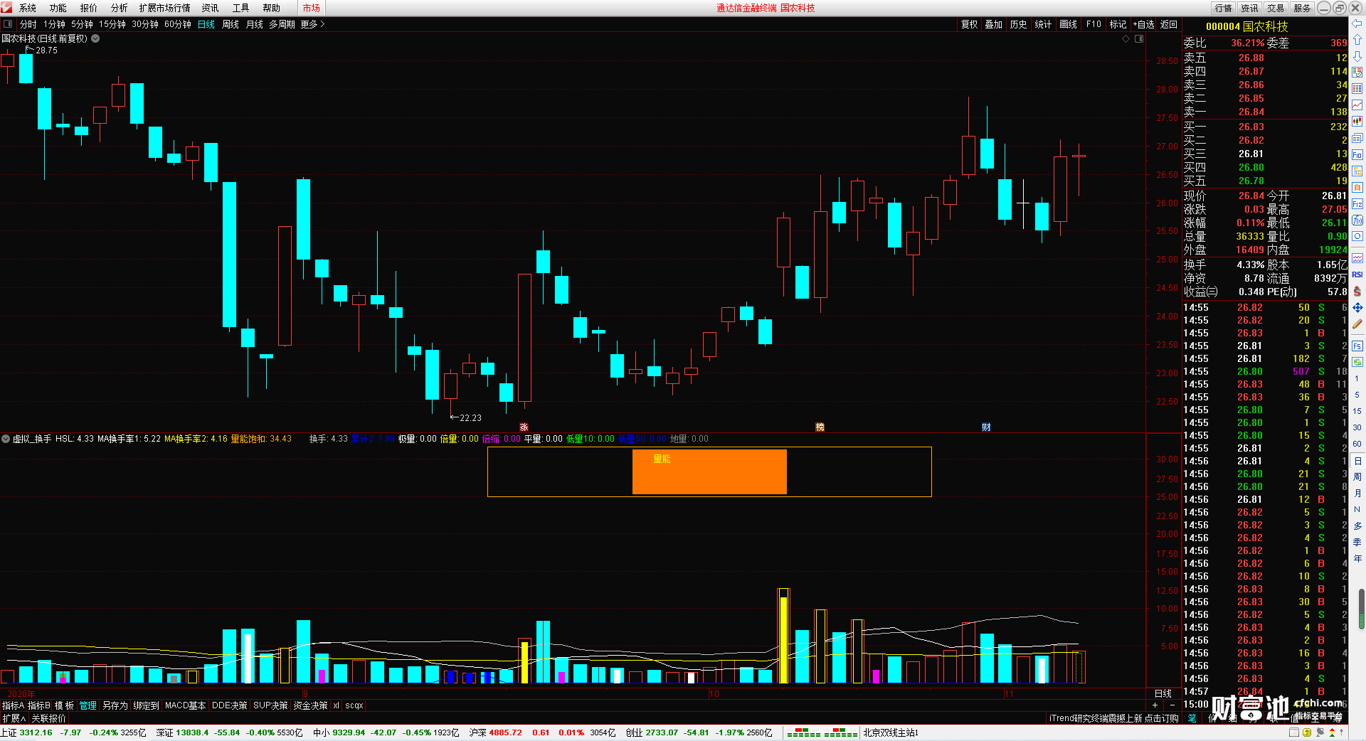Click the 涨 marker icon below the chart
Image resolution: width=1366 pixels, height=741 pixels.
click(524, 427)
